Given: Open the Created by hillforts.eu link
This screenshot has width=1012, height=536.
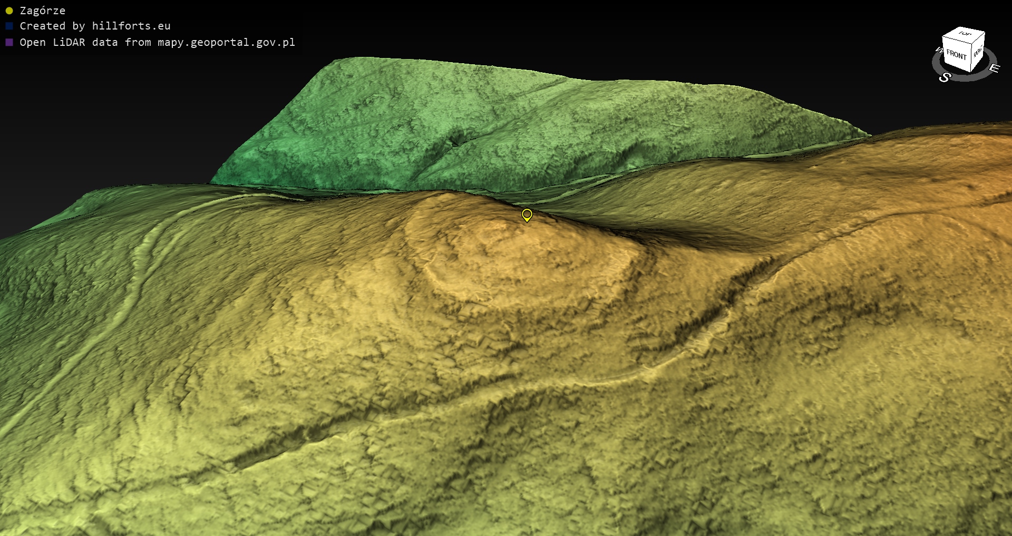Looking at the screenshot, I should 95,26.
